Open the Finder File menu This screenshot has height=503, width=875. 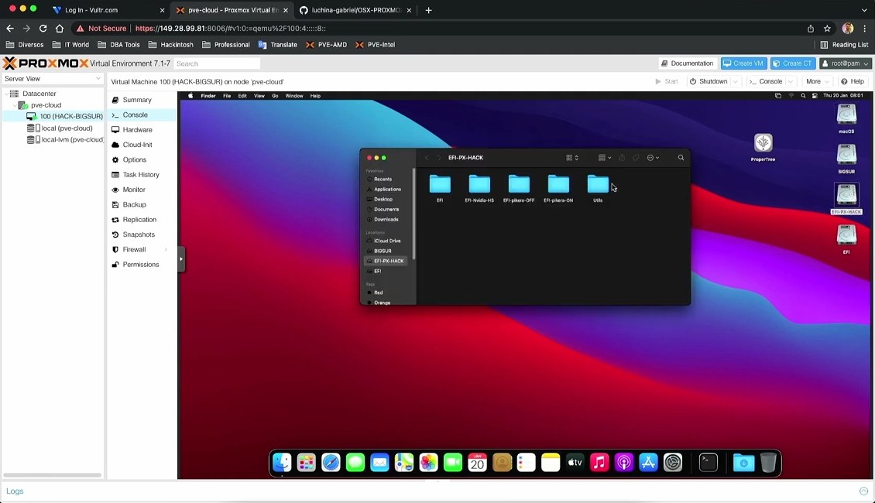pos(227,96)
